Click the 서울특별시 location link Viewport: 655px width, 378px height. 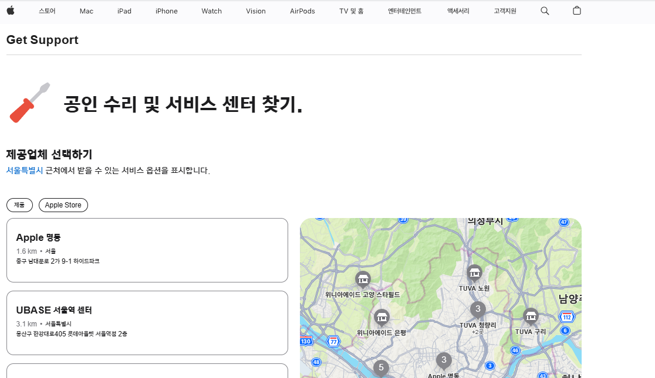point(25,171)
